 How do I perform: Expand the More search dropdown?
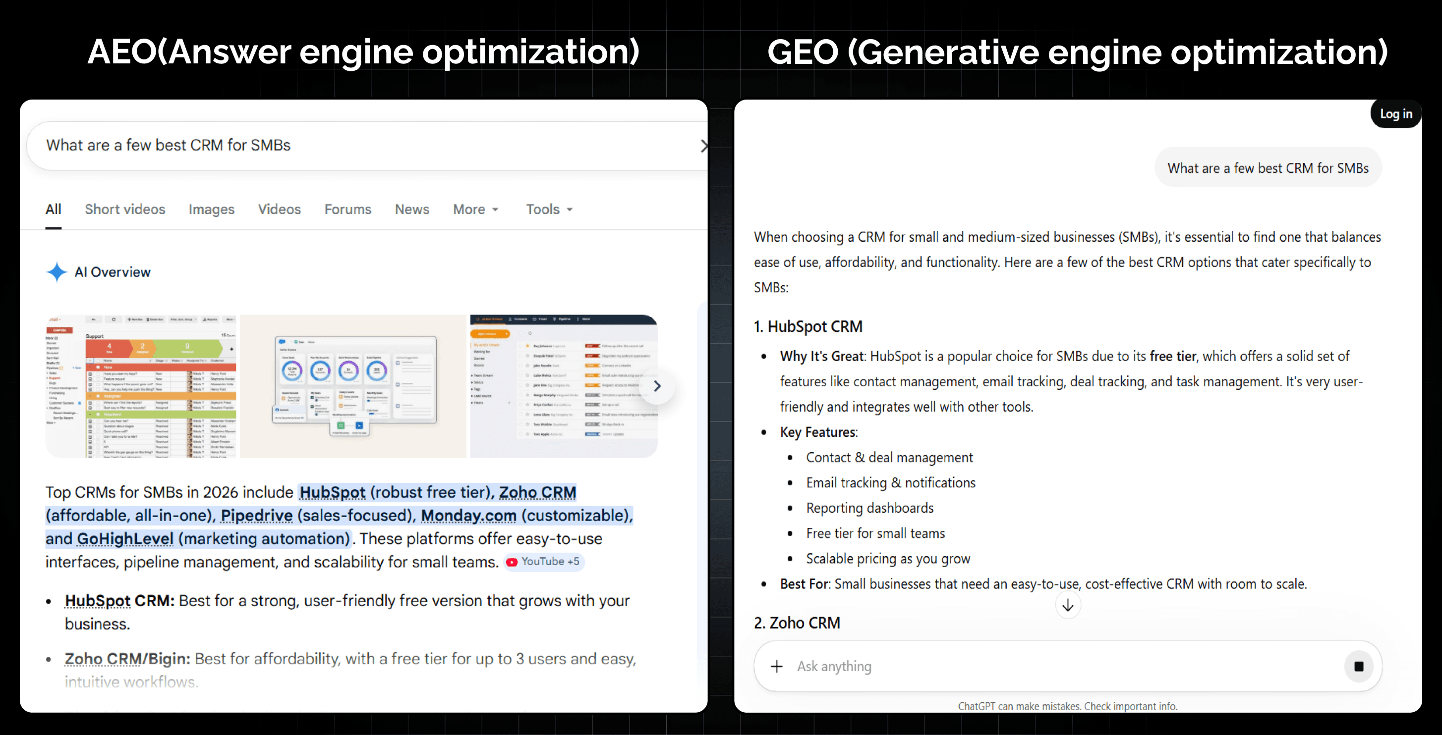[475, 209]
